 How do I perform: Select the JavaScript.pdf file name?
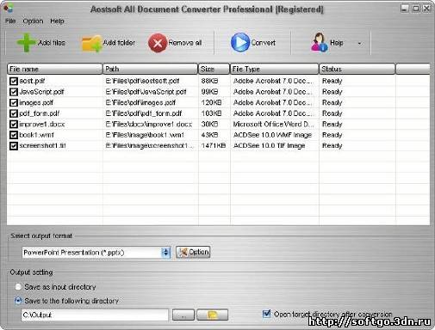pyautogui.click(x=41, y=92)
